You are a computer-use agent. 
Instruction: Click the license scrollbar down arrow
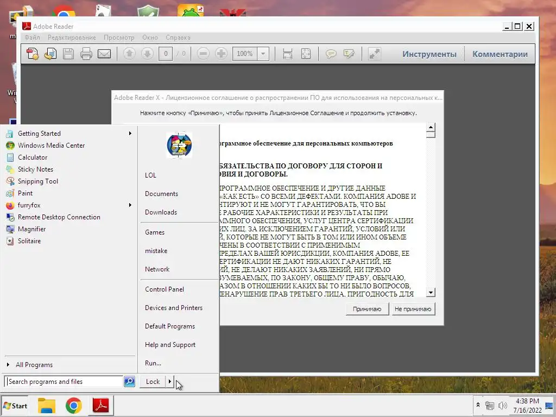(431, 293)
